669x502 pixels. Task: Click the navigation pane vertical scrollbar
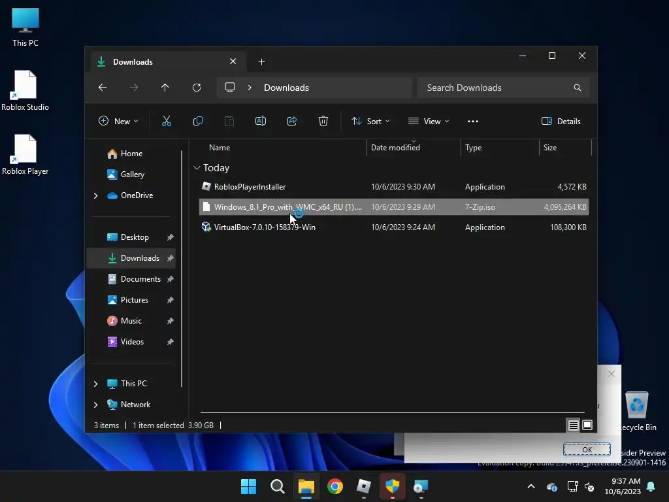pos(182,268)
